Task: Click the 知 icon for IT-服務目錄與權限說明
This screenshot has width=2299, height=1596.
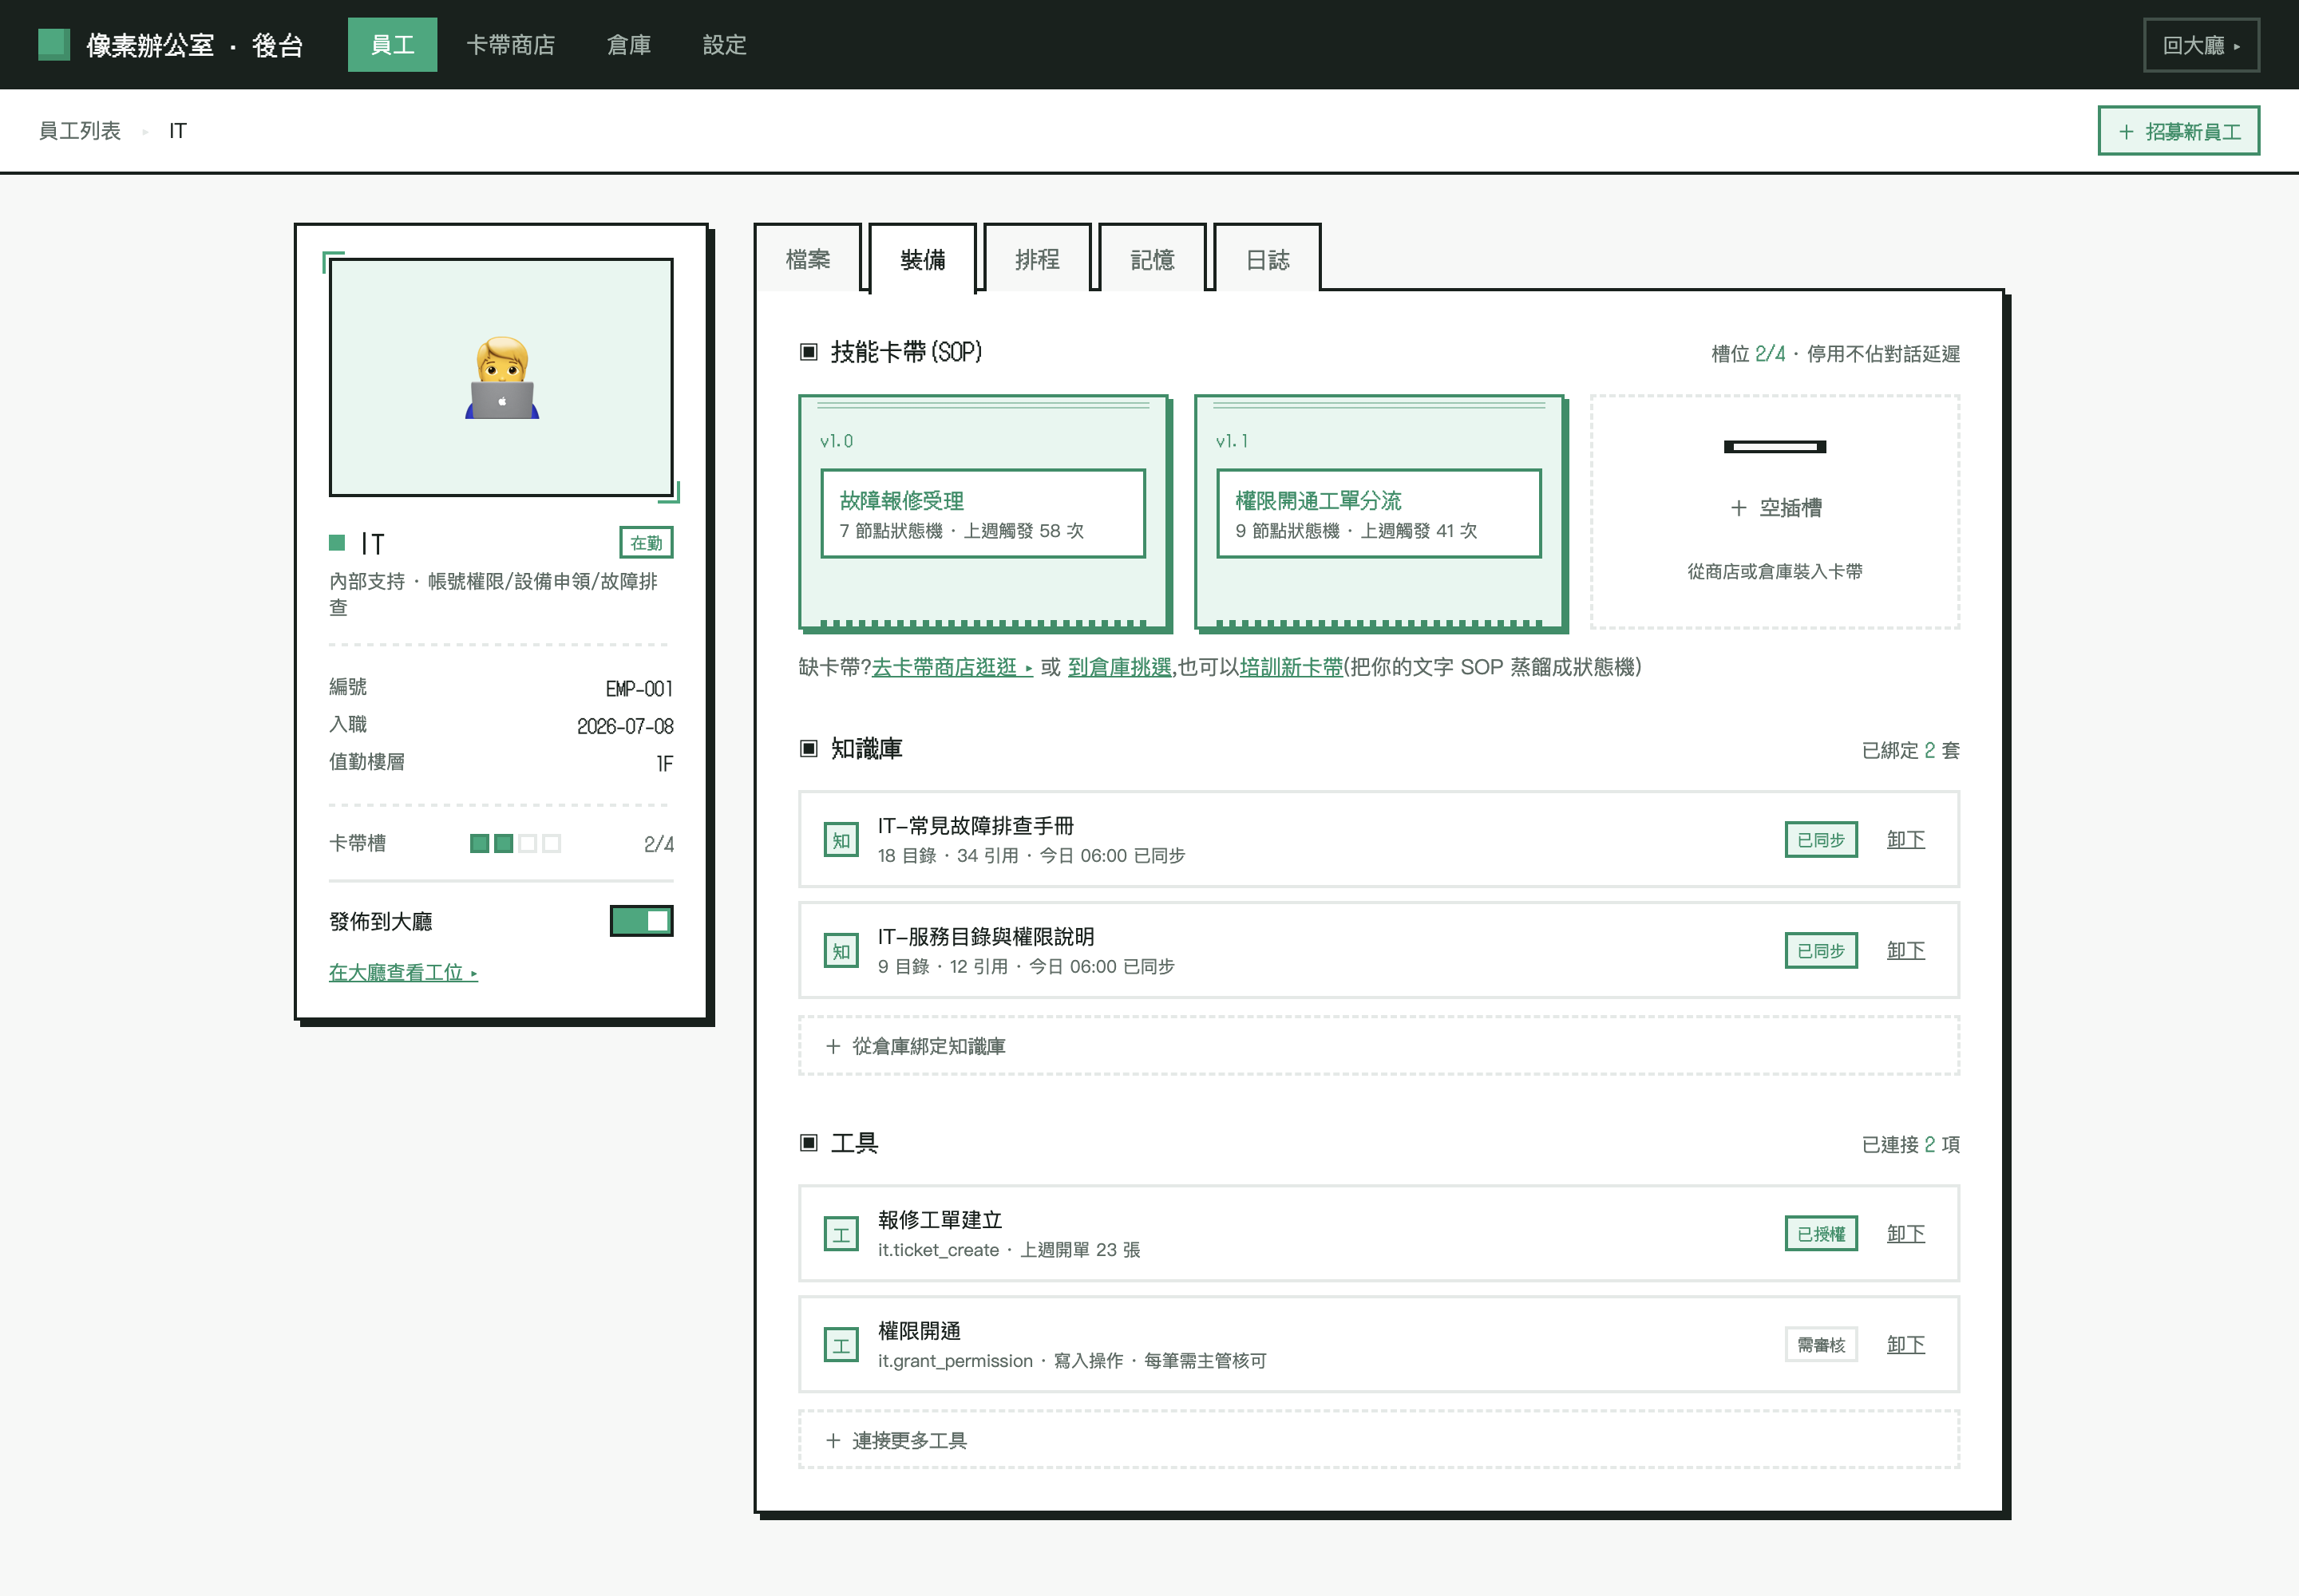Action: pyautogui.click(x=841, y=951)
